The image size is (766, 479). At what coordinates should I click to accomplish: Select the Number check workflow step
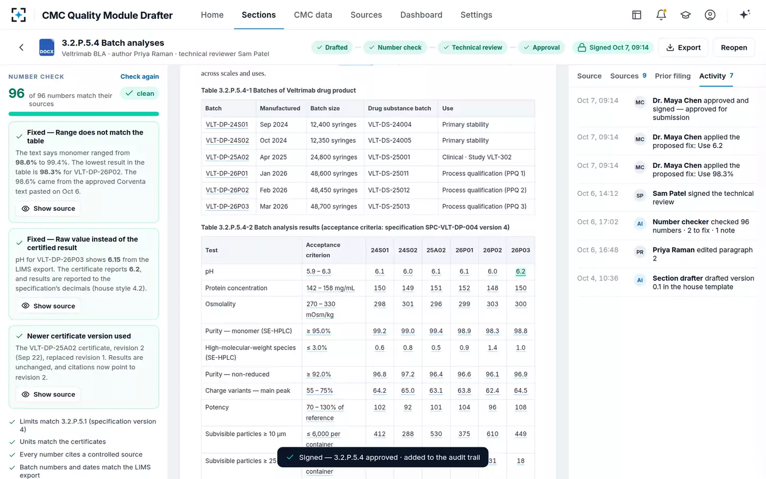point(395,47)
